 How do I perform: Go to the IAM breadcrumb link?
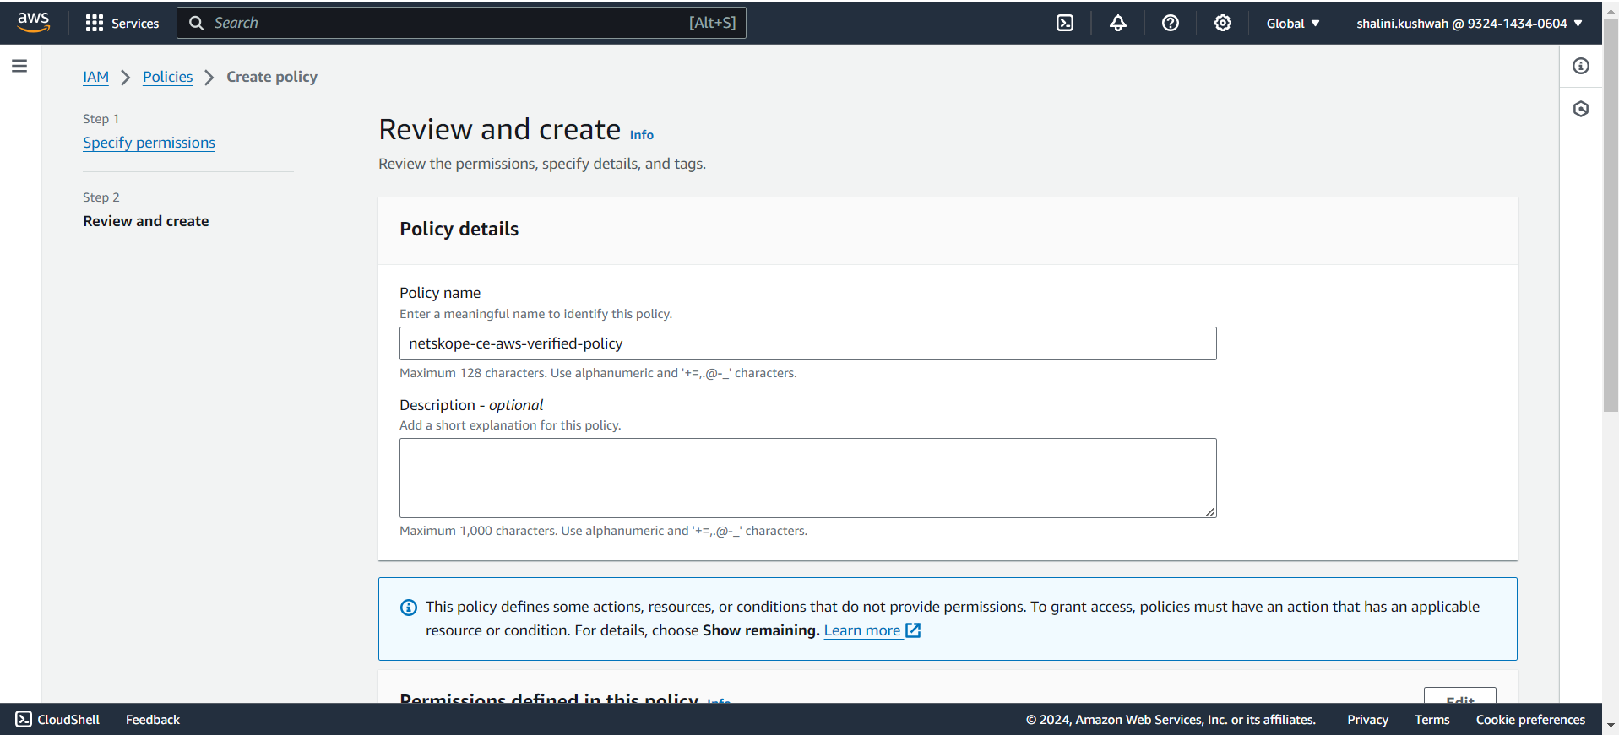(x=95, y=77)
